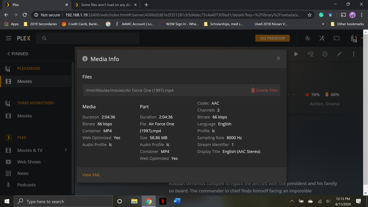Bookmark this page with the star
This screenshot has height=207, width=368.
[x=309, y=15]
